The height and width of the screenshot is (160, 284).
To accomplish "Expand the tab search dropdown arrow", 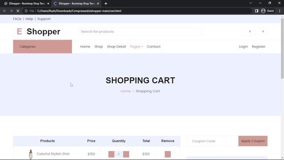I will pyautogui.click(x=251, y=3).
